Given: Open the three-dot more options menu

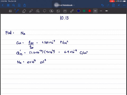Looking at the screenshot, I should coord(124,5).
